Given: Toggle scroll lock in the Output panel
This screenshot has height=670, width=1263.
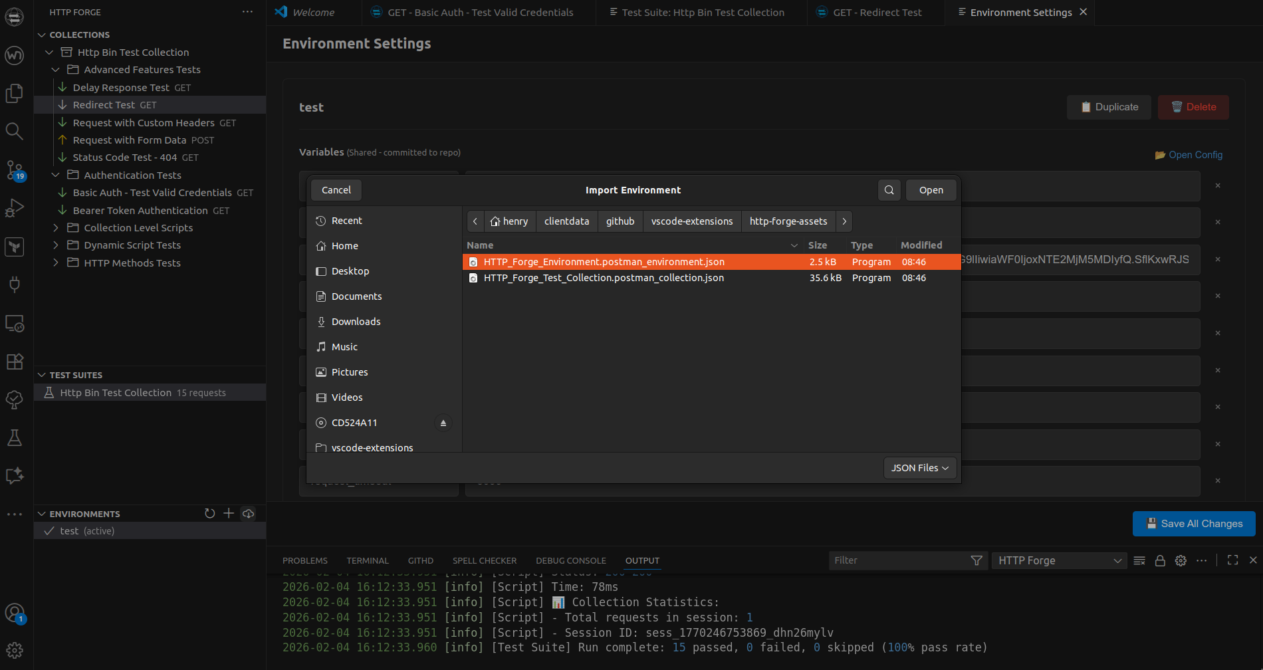Looking at the screenshot, I should 1160,560.
